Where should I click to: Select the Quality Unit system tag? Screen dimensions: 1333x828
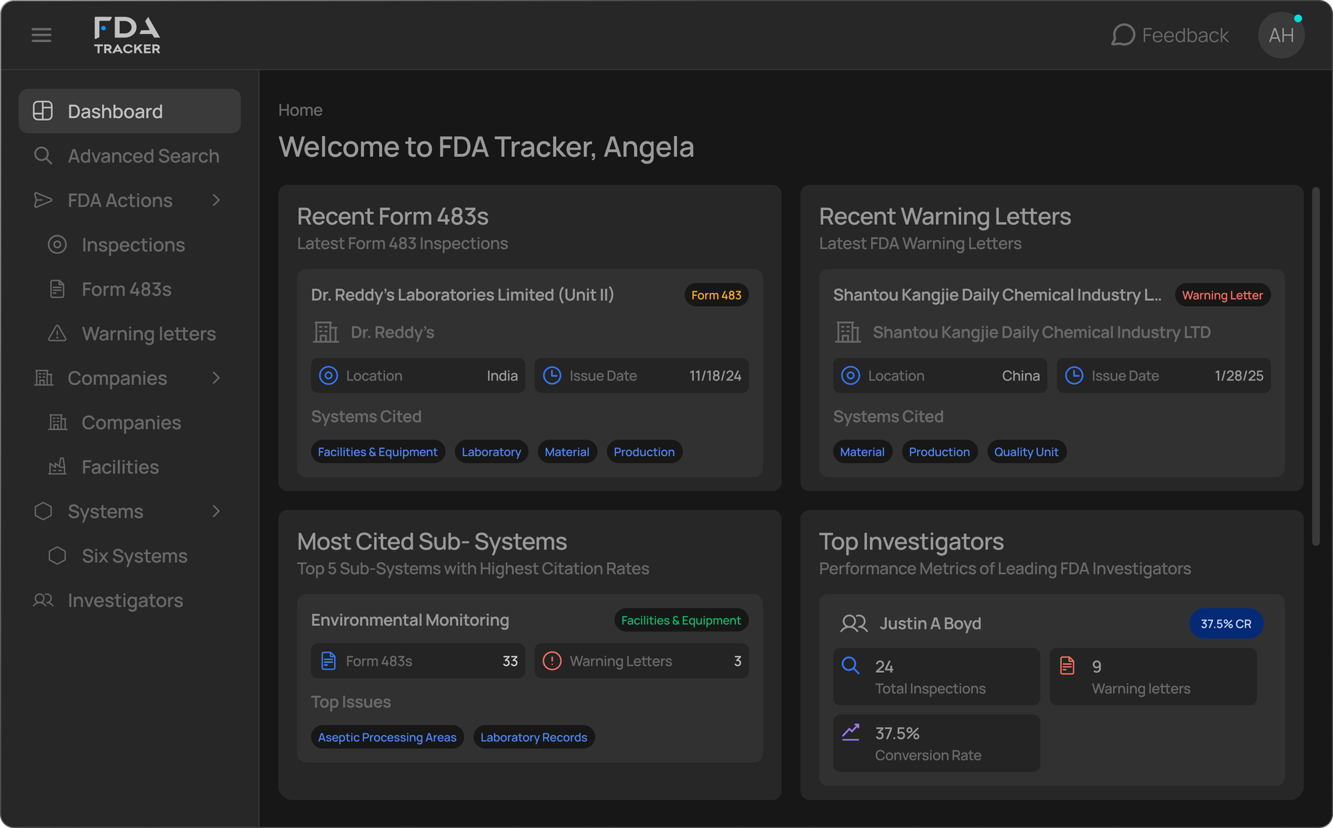coord(1026,451)
